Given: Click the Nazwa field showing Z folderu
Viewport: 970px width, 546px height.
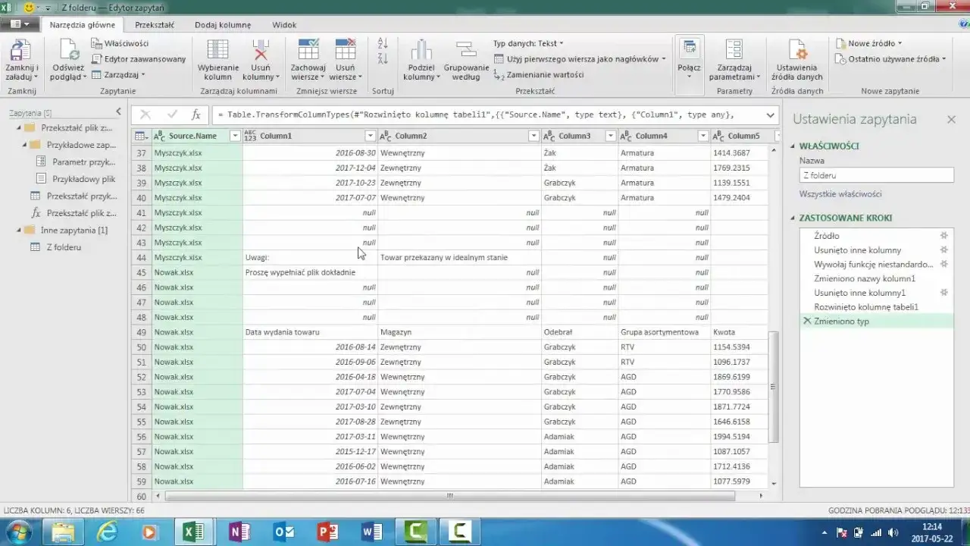Looking at the screenshot, I should [x=876, y=175].
